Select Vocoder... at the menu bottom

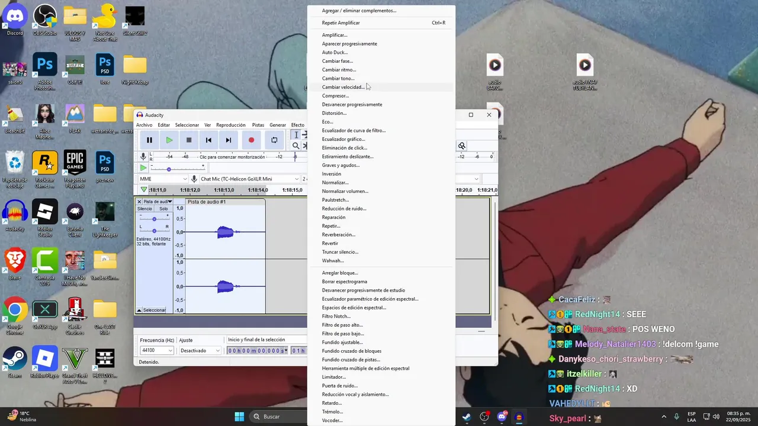pyautogui.click(x=381, y=420)
